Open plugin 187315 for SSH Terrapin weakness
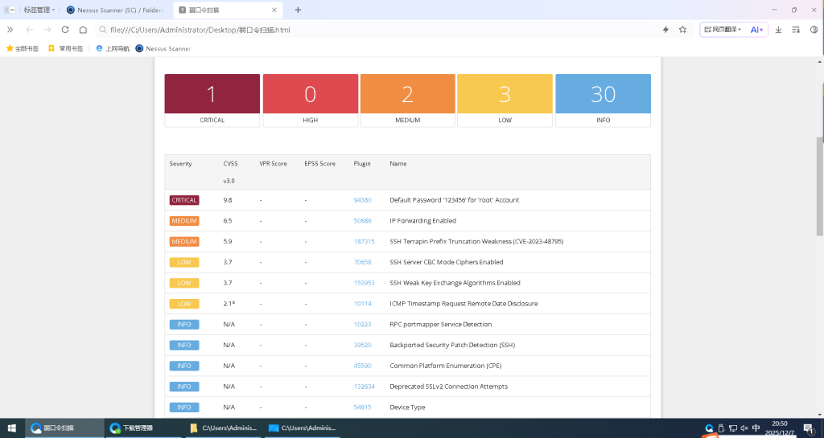This screenshot has height=438, width=824. 364,241
